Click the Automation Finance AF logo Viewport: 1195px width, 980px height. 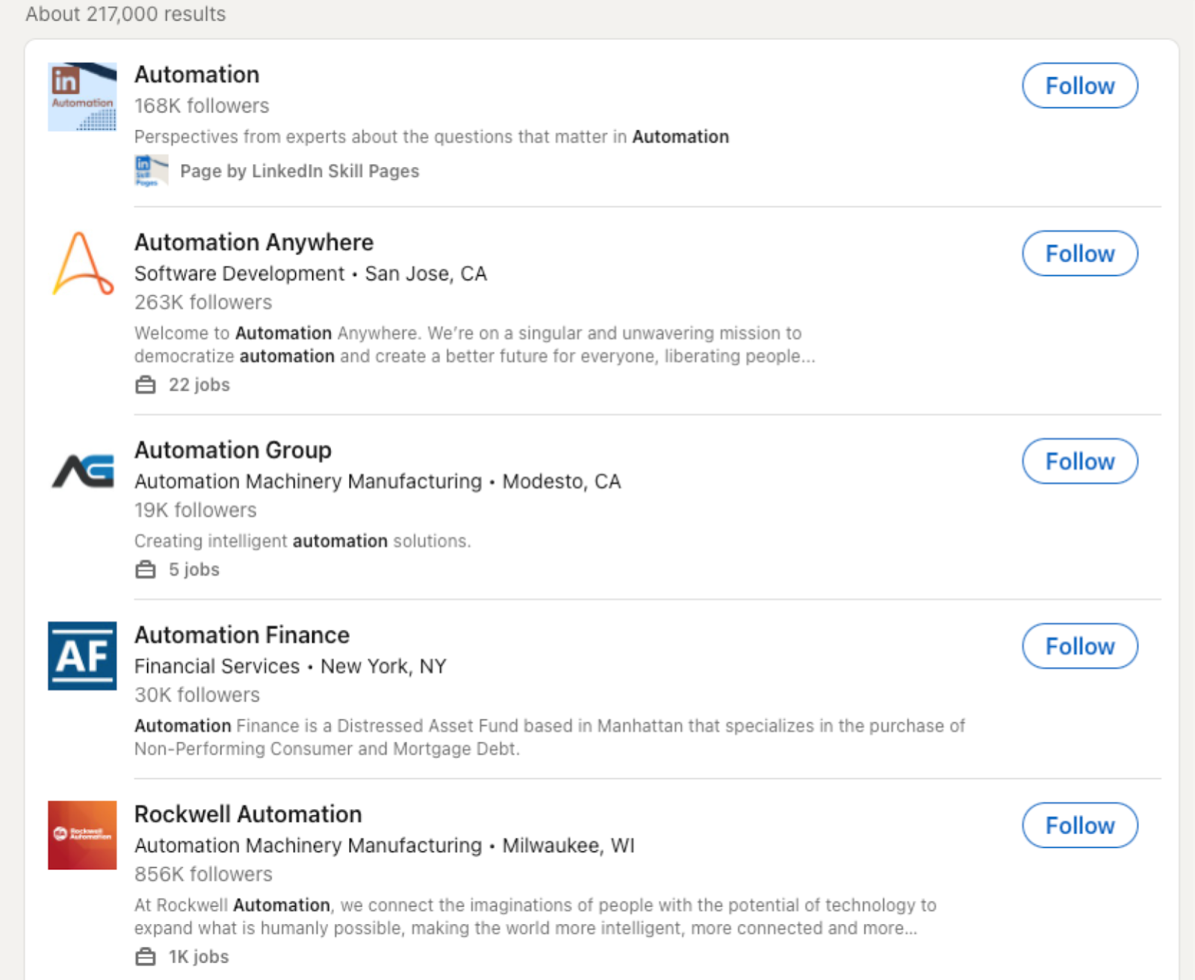coord(82,655)
